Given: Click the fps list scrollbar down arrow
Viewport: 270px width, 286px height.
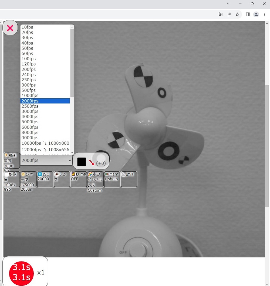Looking at the screenshot, I should click(72, 152).
